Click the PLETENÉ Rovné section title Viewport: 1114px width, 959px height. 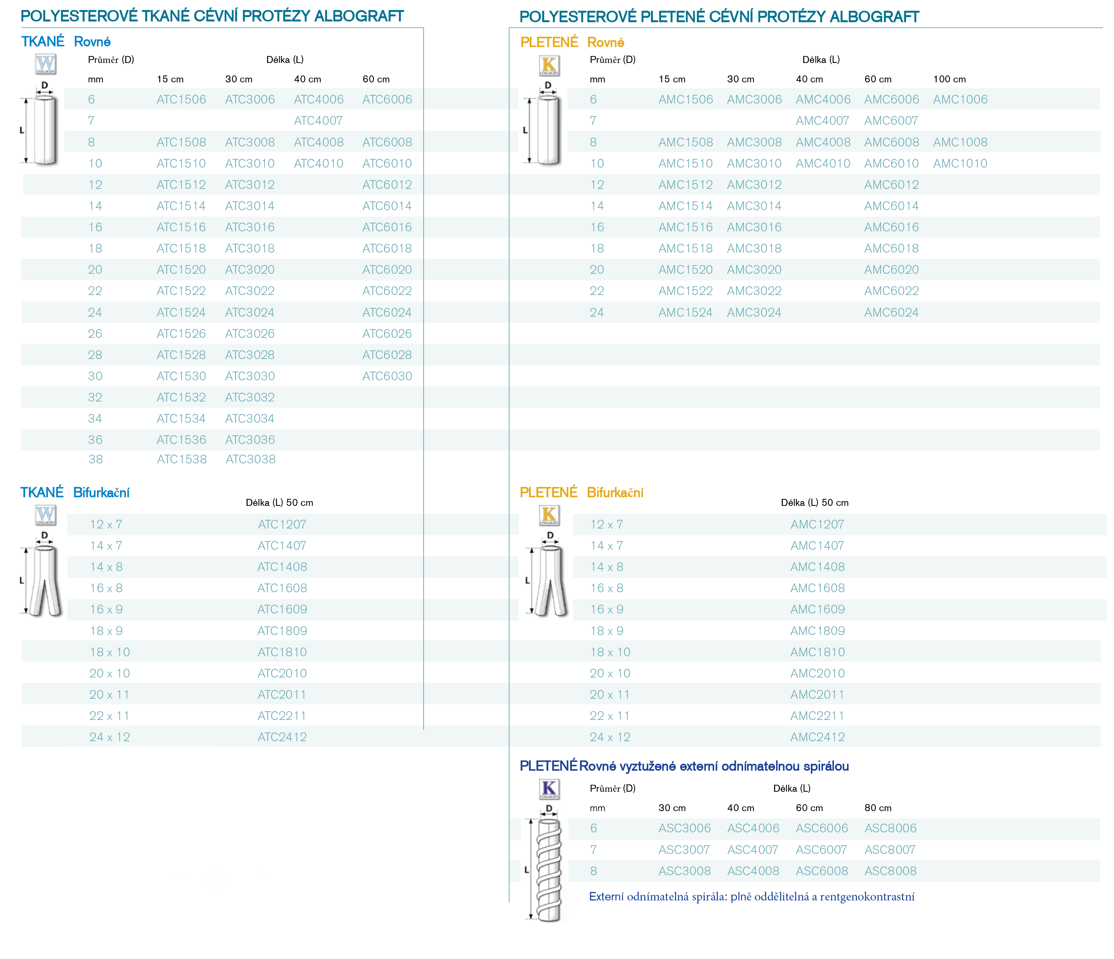pyautogui.click(x=572, y=42)
